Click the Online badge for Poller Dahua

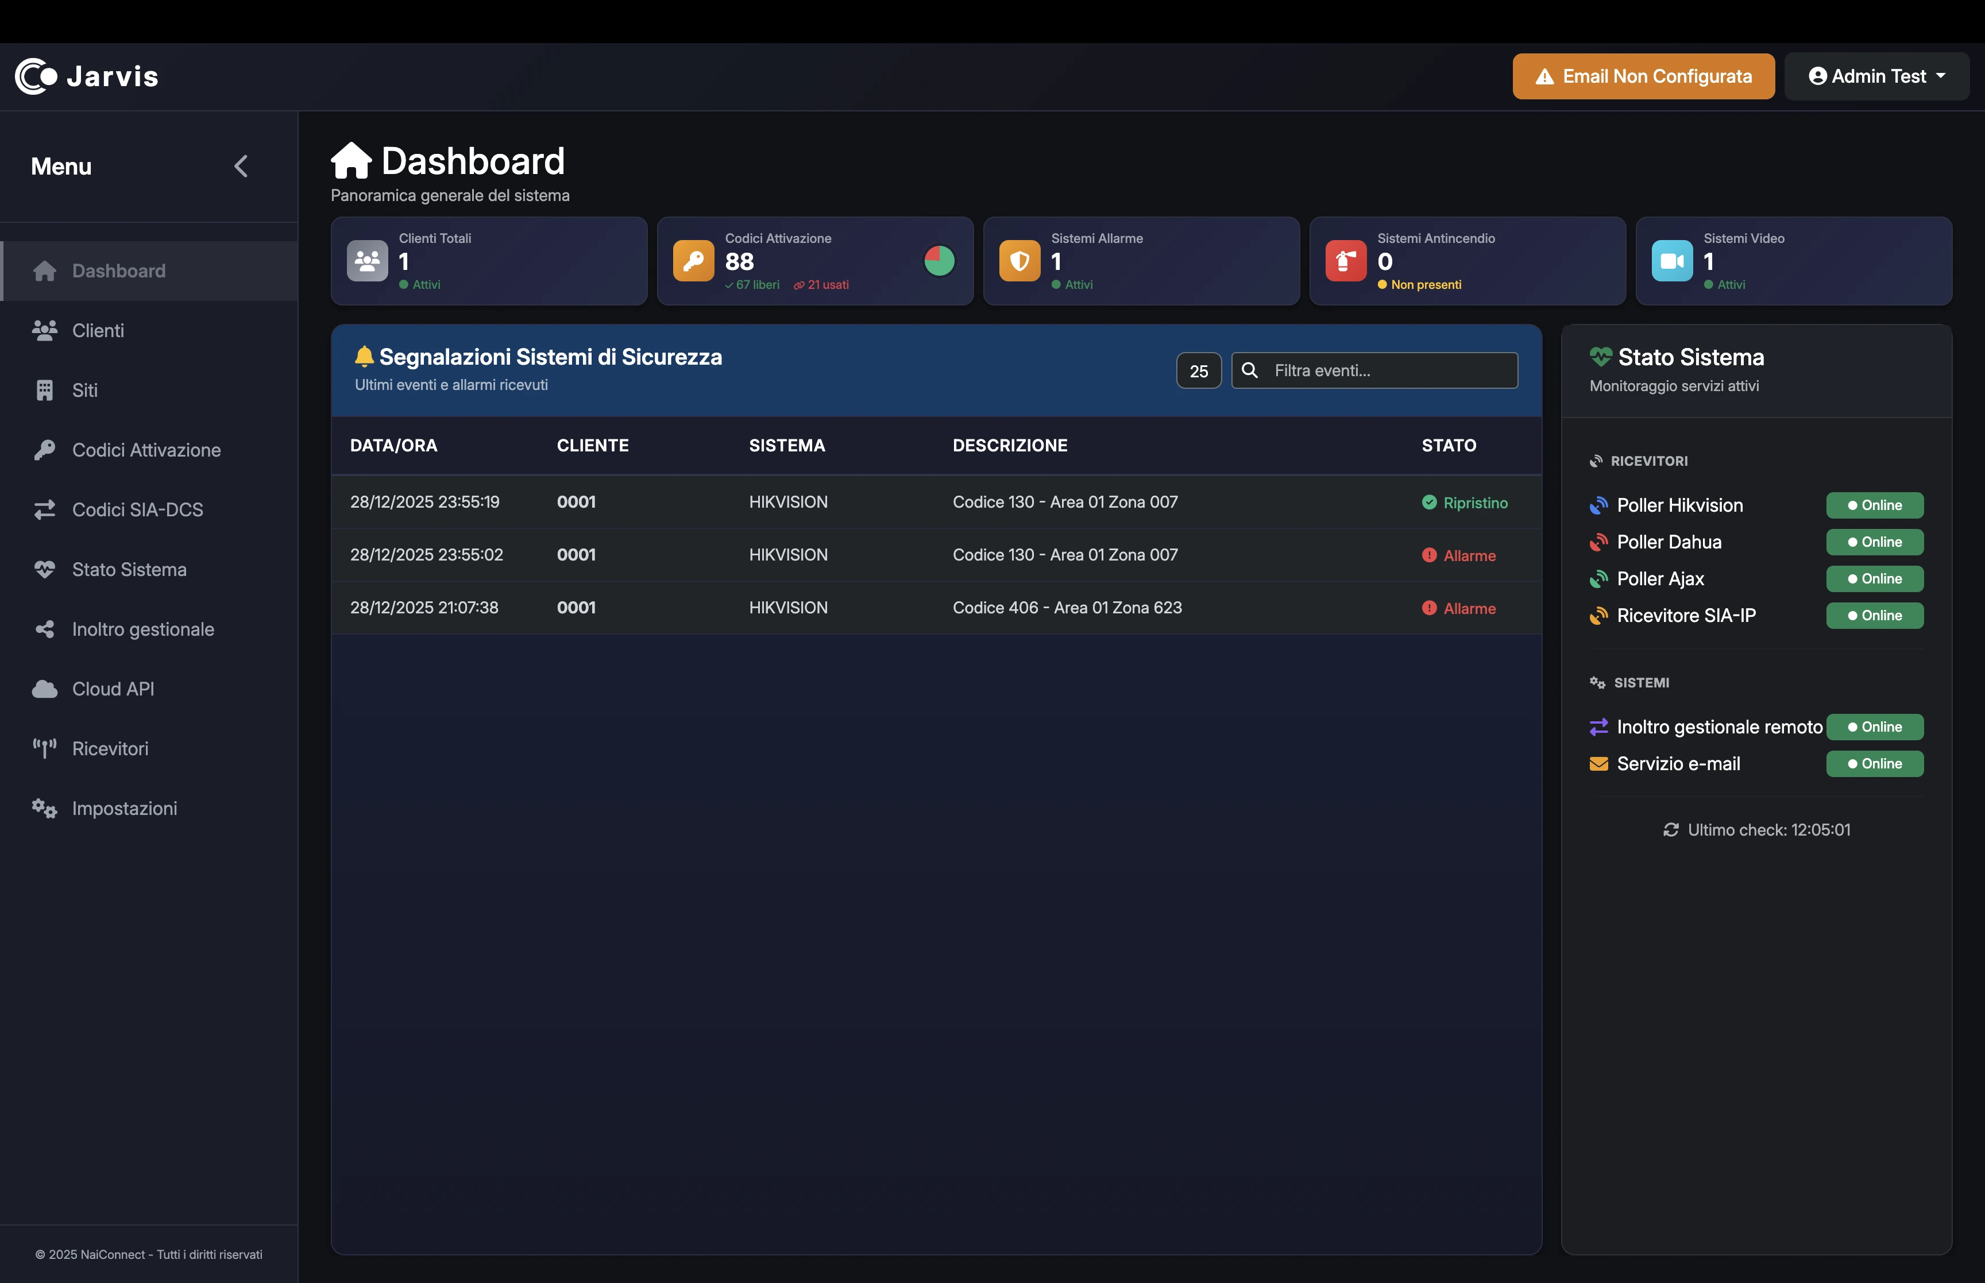[x=1874, y=542]
